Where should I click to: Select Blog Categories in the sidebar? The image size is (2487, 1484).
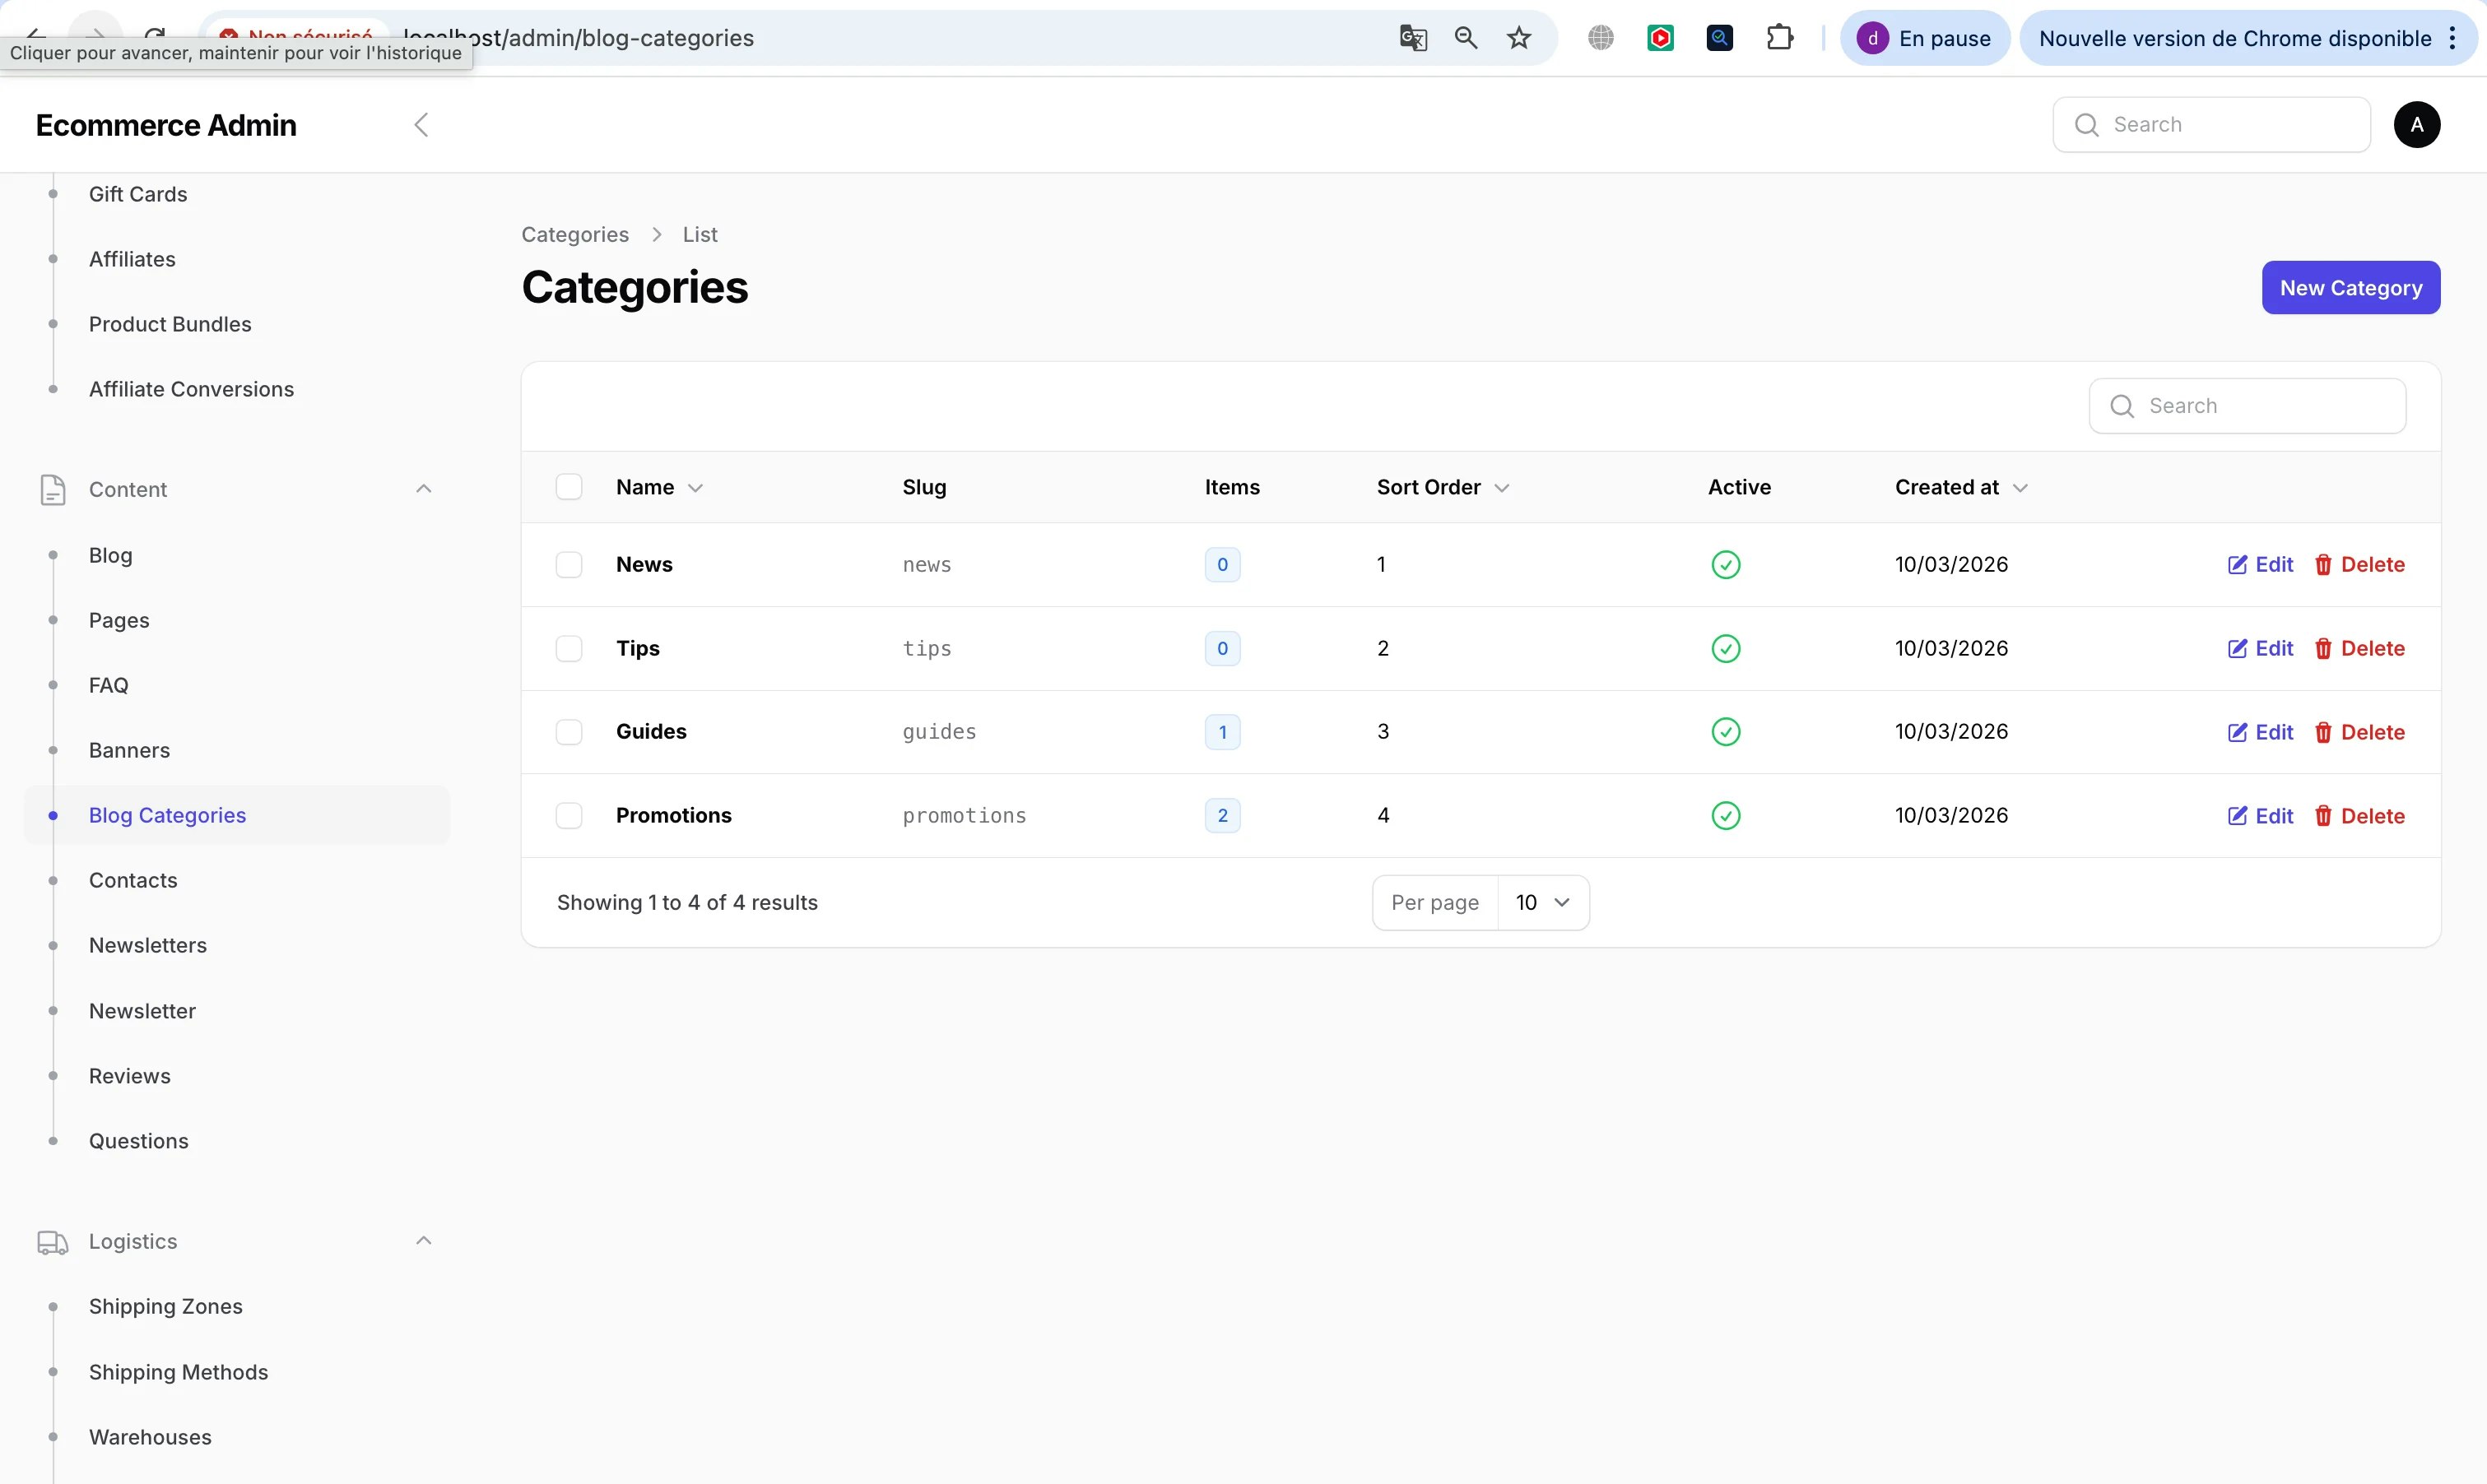[x=168, y=814]
